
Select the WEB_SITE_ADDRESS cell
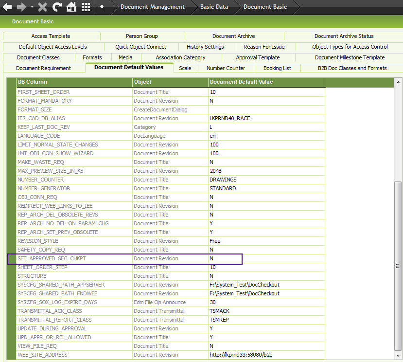coord(74,355)
